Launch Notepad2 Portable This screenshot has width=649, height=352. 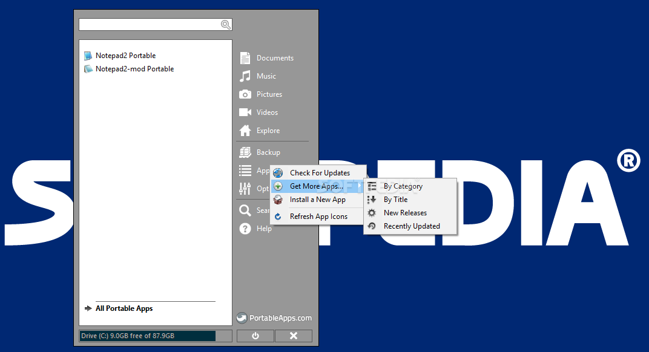coord(125,56)
